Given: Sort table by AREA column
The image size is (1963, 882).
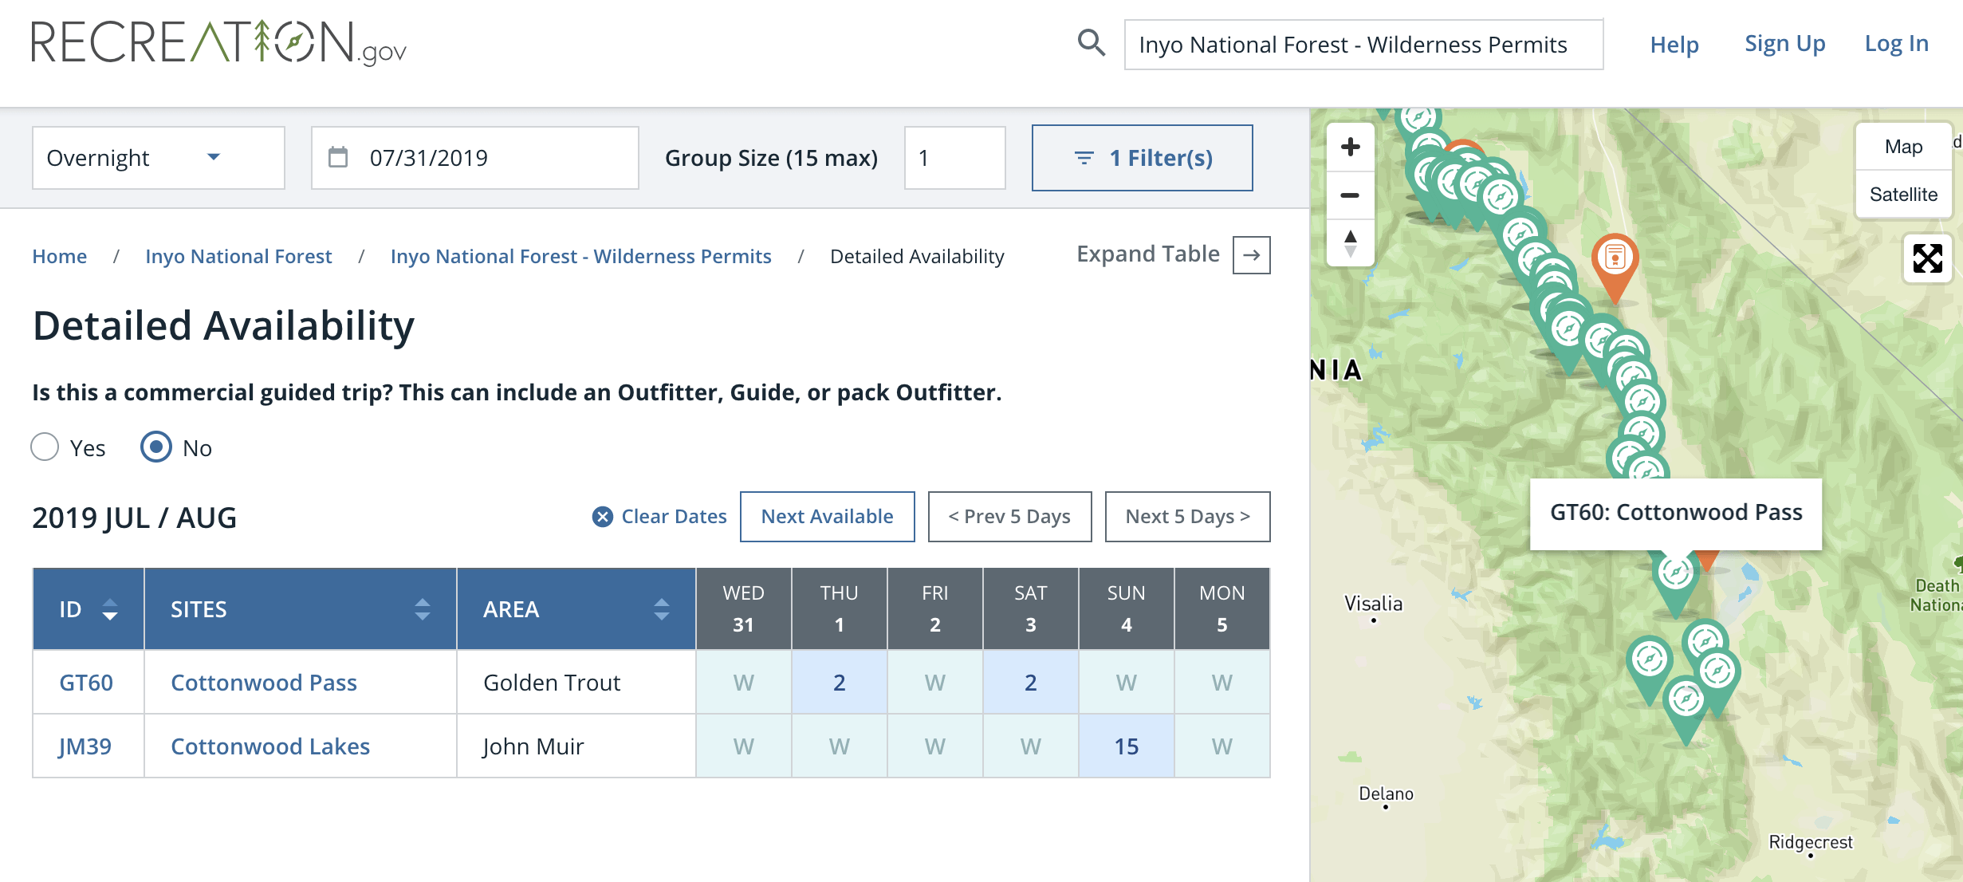Looking at the screenshot, I should pyautogui.click(x=661, y=609).
